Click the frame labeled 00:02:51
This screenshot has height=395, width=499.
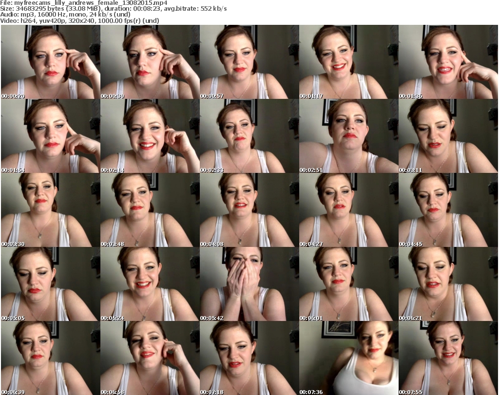(x=348, y=136)
